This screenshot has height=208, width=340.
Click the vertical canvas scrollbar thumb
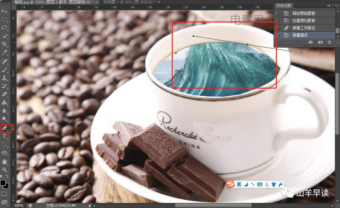tap(338, 104)
